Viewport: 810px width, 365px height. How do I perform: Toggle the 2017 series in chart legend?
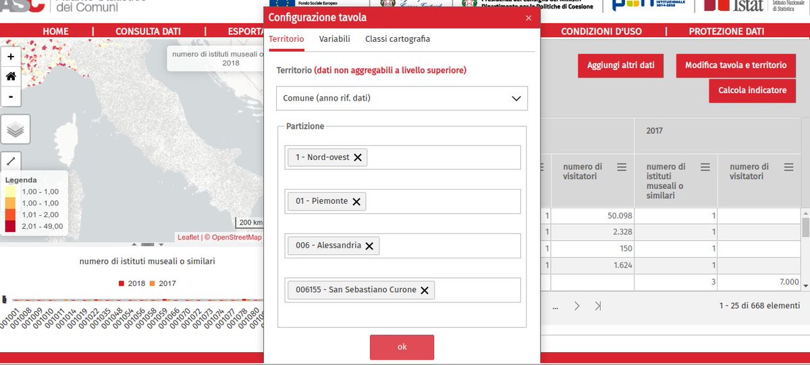coord(162,283)
